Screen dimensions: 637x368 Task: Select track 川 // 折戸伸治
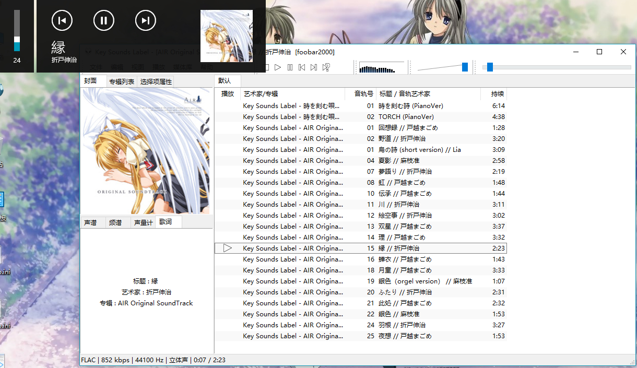pyautogui.click(x=361, y=205)
